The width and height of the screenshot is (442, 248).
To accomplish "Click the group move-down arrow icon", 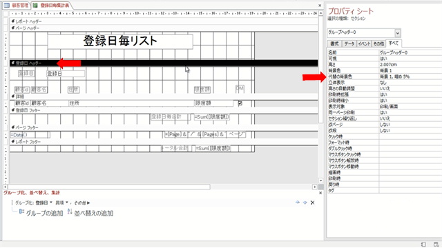I will point(305,203).
